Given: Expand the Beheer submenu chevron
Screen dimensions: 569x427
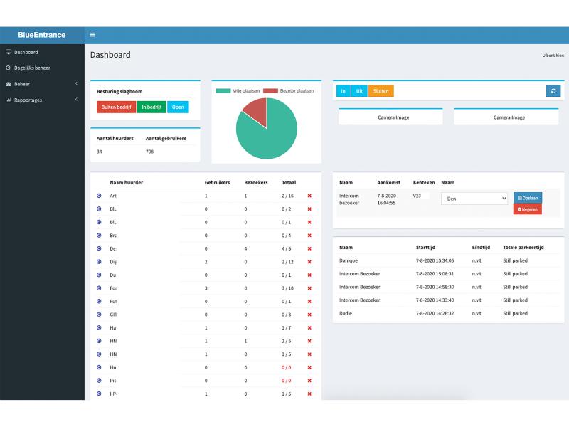Looking at the screenshot, I should [76, 83].
